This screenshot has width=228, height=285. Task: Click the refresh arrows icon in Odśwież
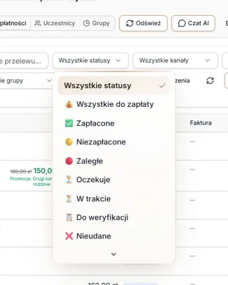(130, 23)
